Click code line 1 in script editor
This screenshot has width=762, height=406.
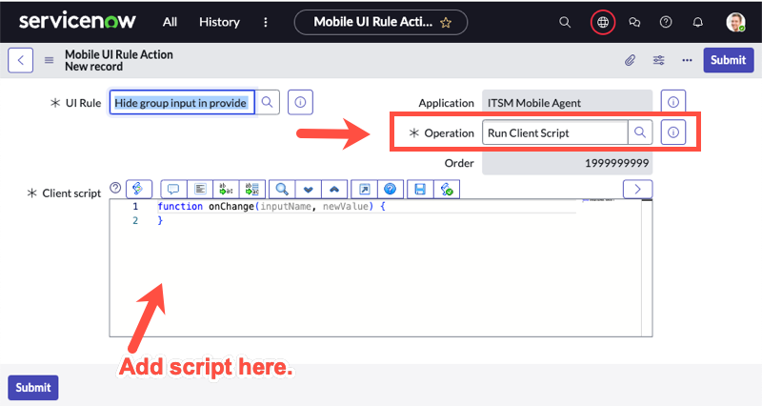(271, 207)
